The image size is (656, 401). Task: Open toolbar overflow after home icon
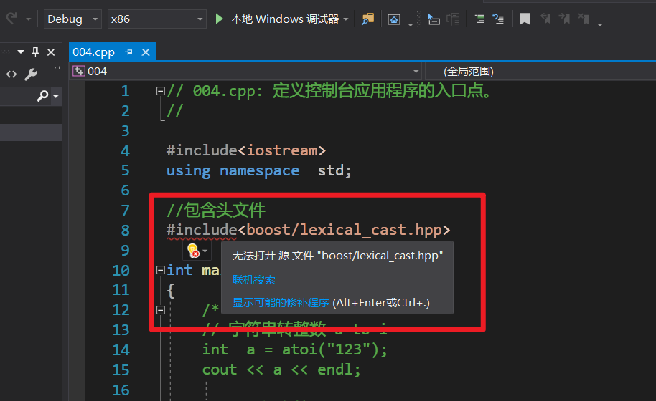(411, 24)
